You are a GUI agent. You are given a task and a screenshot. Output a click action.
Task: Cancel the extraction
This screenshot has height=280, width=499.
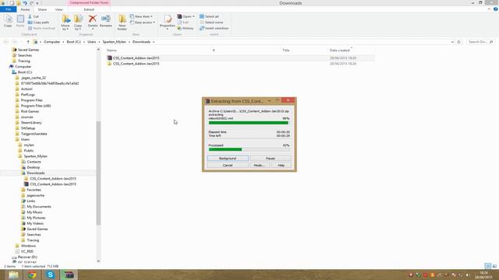pos(228,166)
